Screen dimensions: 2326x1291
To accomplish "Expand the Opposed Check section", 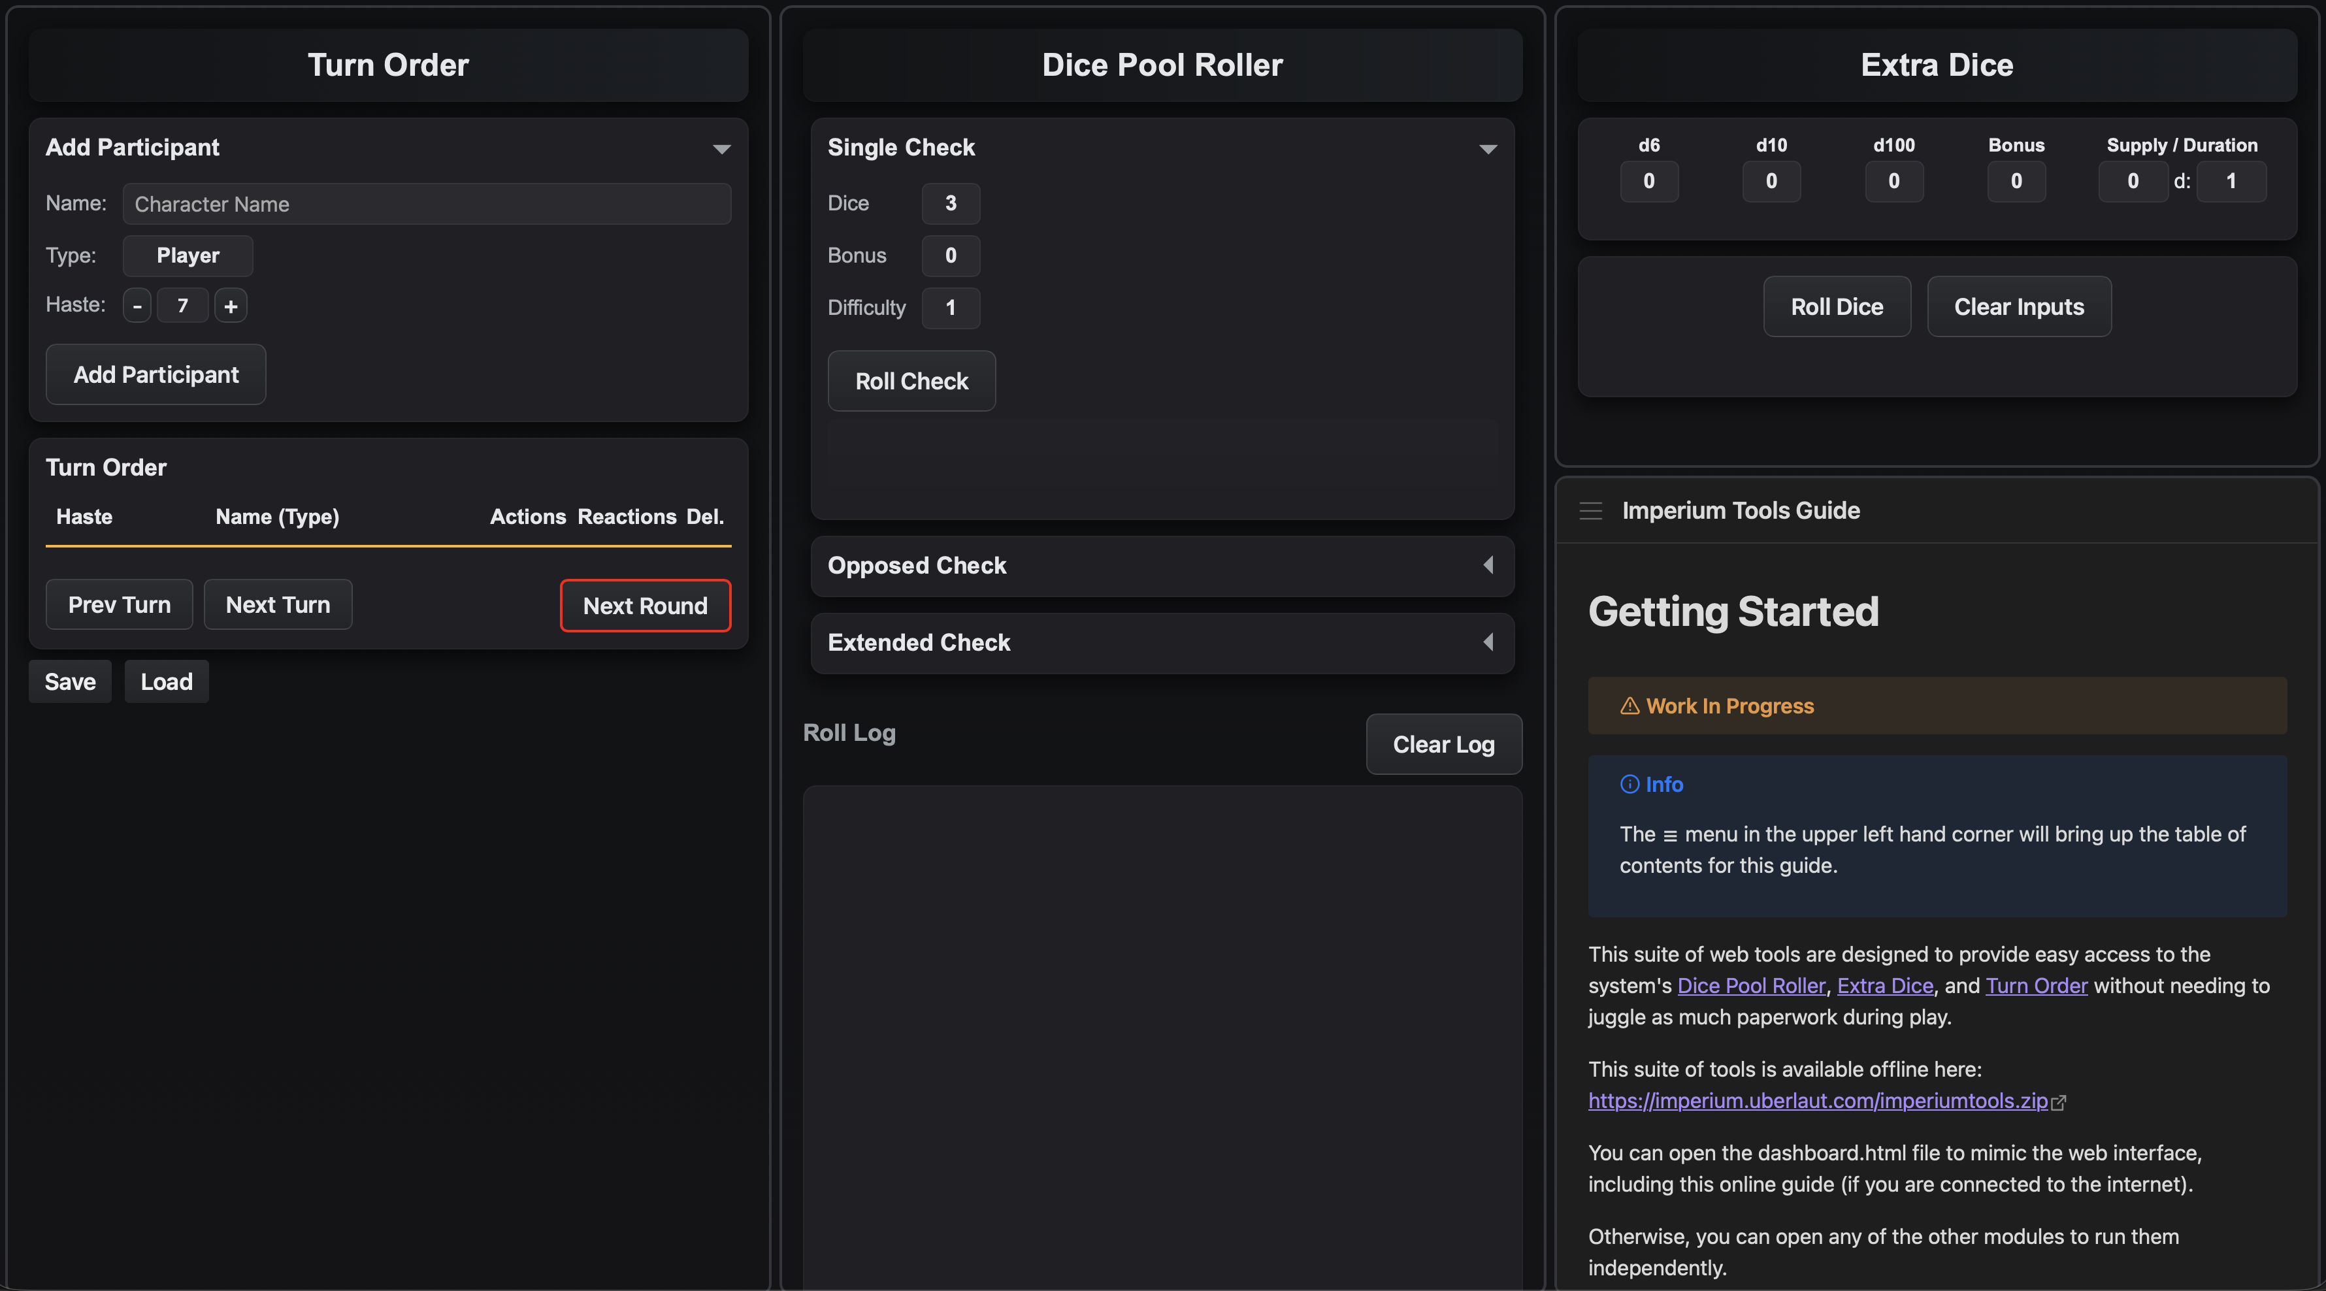I will click(1487, 565).
